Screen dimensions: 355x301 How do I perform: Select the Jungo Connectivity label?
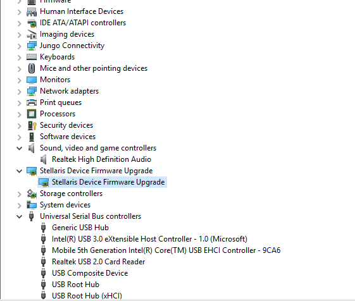[72, 46]
